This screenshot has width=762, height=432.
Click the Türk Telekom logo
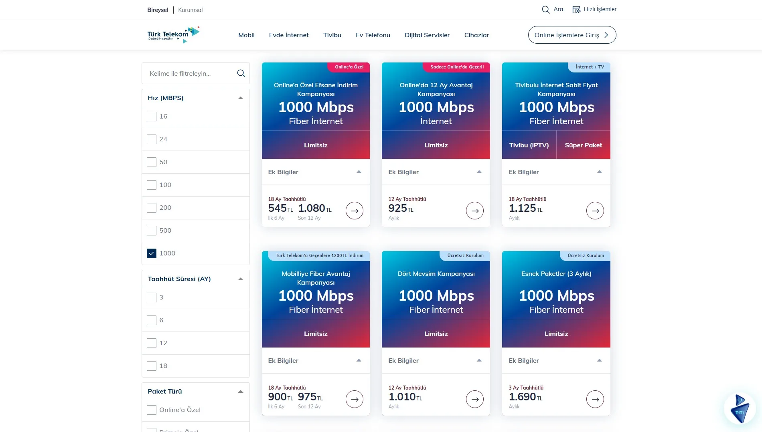click(x=173, y=35)
